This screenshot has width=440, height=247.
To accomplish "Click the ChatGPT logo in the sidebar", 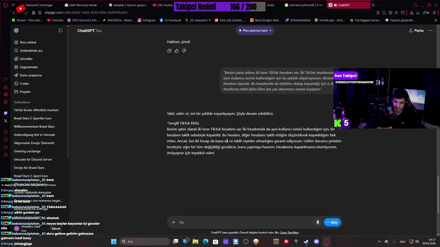I will pyautogui.click(x=16, y=31).
